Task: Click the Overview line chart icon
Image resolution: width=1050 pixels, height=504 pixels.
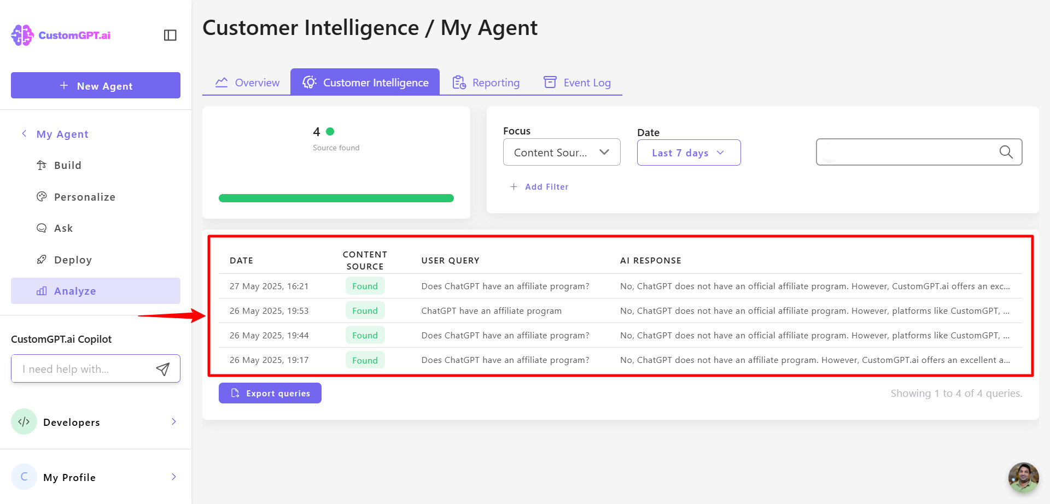Action: click(221, 83)
